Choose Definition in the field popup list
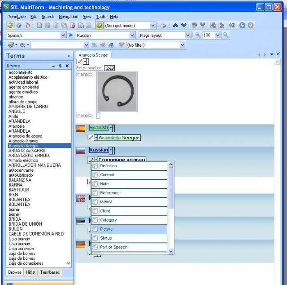 (x=129, y=166)
